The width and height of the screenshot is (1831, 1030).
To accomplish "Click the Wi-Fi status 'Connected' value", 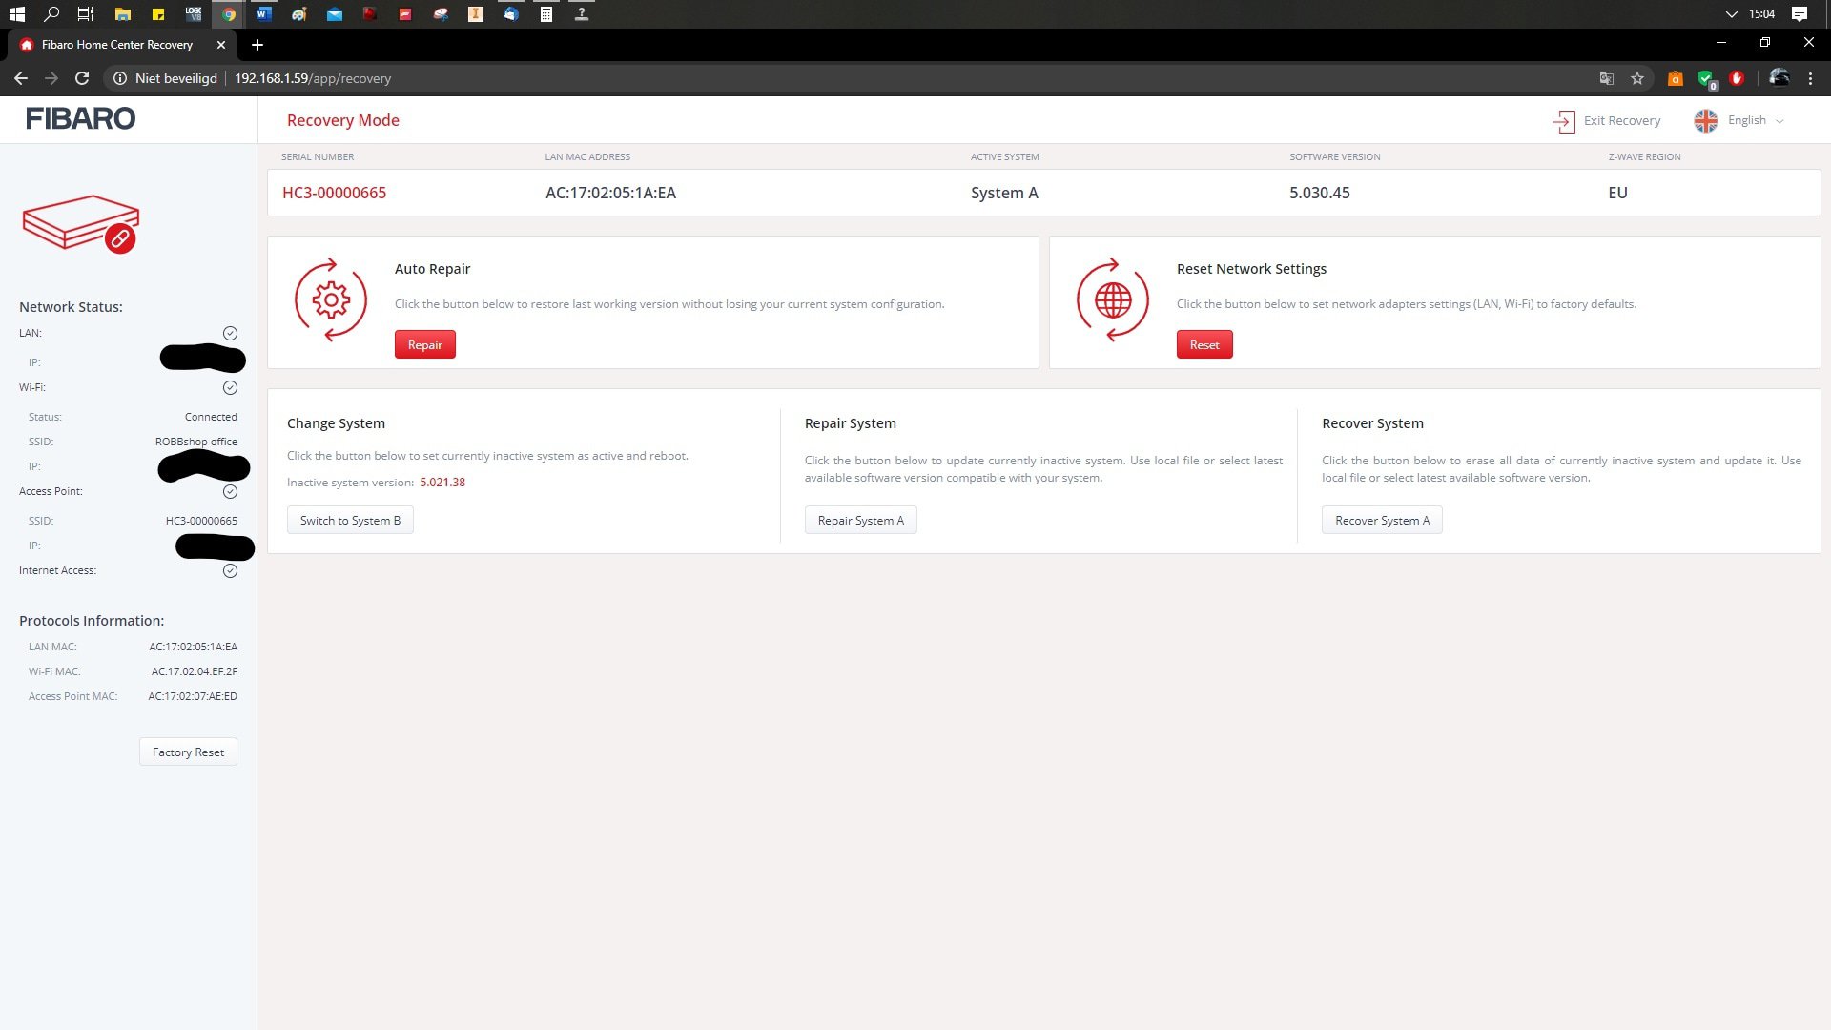I will click(211, 417).
